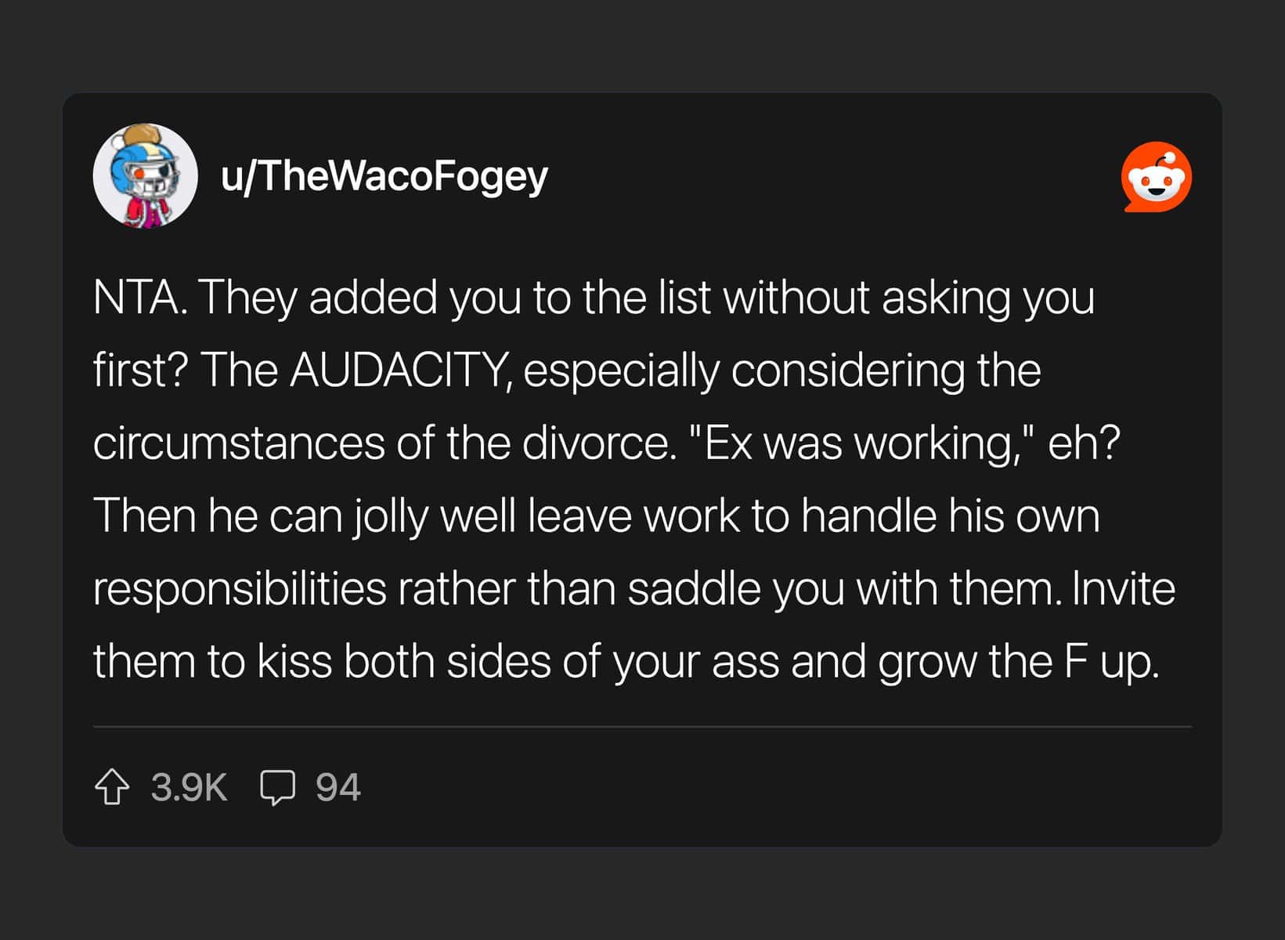This screenshot has height=940, width=1285.
Task: Upvote the comment with the arrow icon
Action: coord(112,787)
